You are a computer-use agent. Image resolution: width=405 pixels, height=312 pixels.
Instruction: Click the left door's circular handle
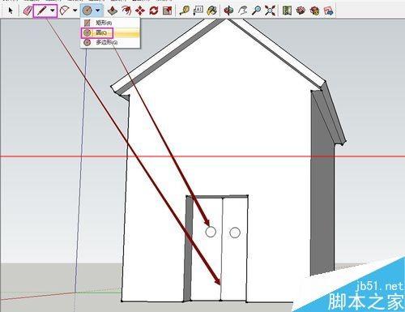(x=211, y=232)
